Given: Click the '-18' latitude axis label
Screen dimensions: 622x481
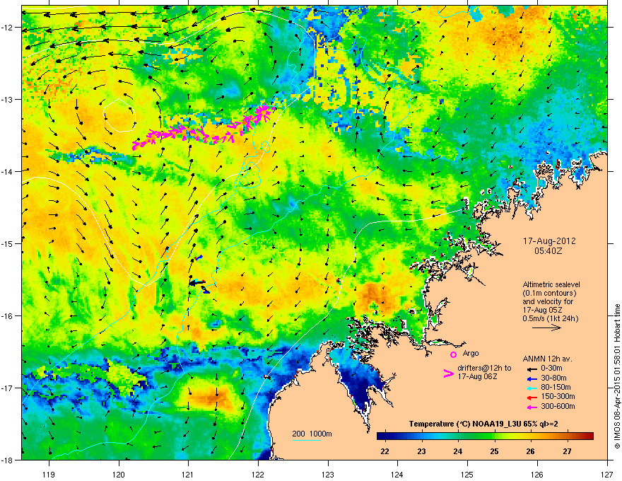Looking at the screenshot, I should 7,460.
